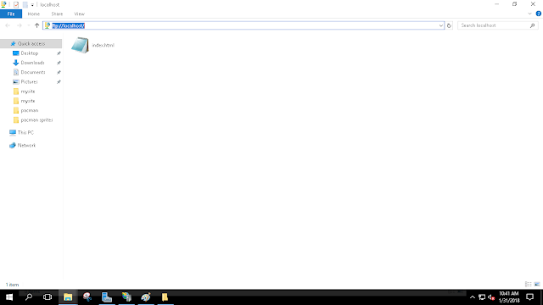The width and height of the screenshot is (543, 305).
Task: Click the File Explorer taskbar icon
Action: coord(68,297)
